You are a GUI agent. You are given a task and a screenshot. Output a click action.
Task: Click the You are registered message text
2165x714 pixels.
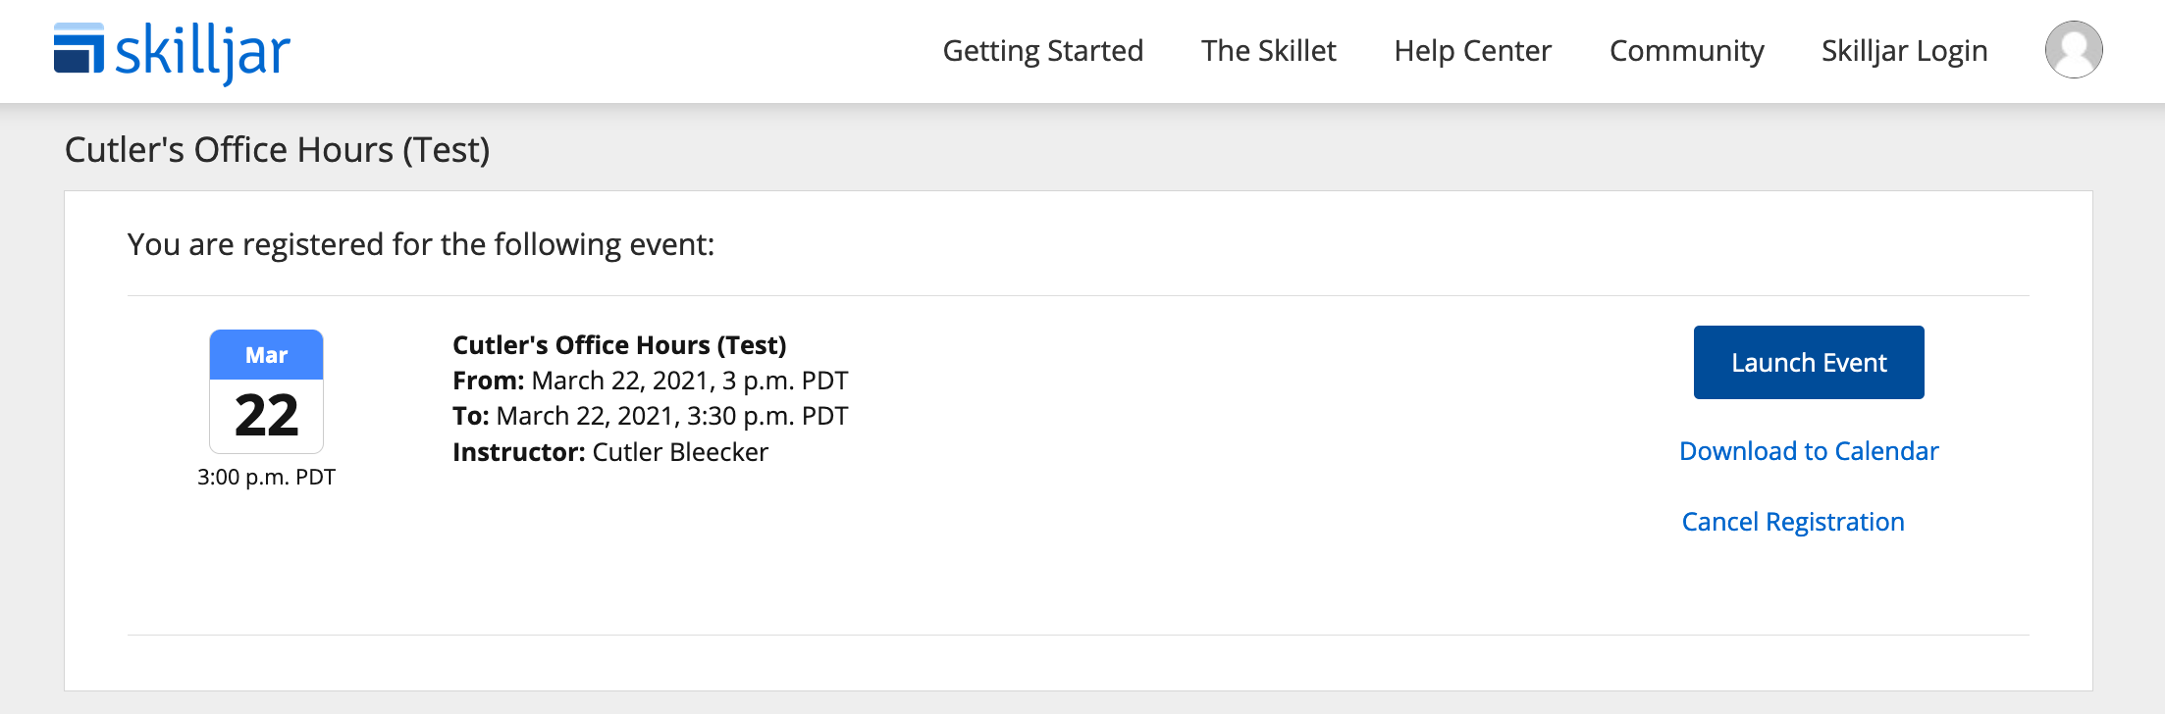(421, 244)
